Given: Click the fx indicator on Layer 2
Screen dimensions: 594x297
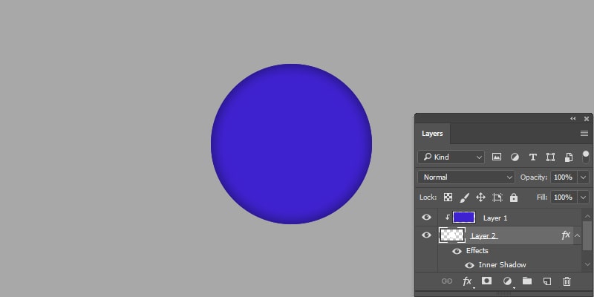Looking at the screenshot, I should (566, 235).
